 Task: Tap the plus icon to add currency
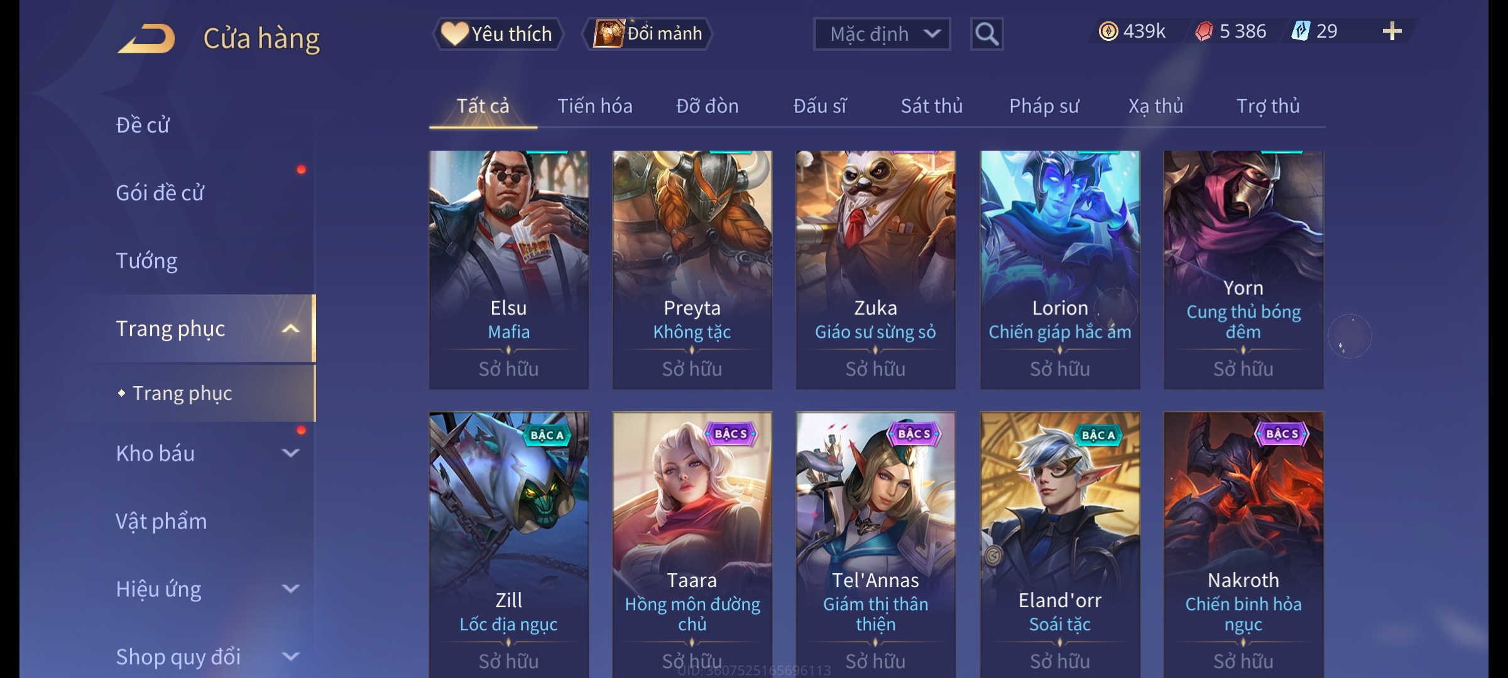pyautogui.click(x=1392, y=31)
